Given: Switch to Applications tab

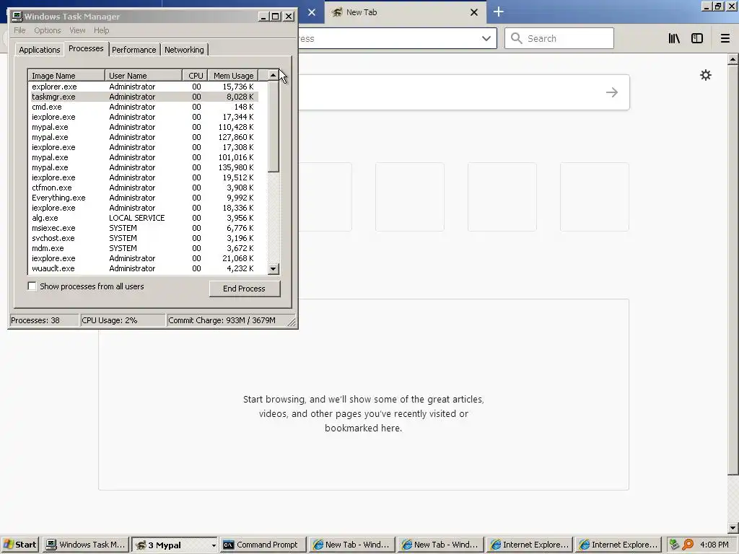Looking at the screenshot, I should (x=40, y=50).
